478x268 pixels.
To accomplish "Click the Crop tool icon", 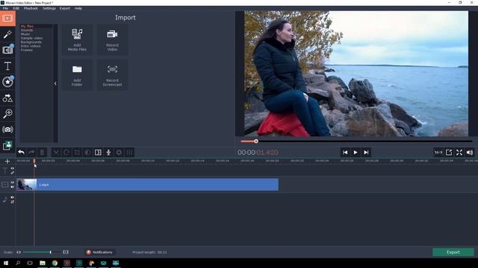I will 77,153.
